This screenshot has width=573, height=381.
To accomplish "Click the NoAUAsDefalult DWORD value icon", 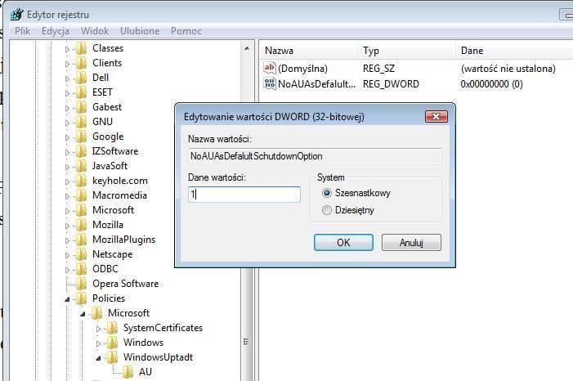I will 270,83.
